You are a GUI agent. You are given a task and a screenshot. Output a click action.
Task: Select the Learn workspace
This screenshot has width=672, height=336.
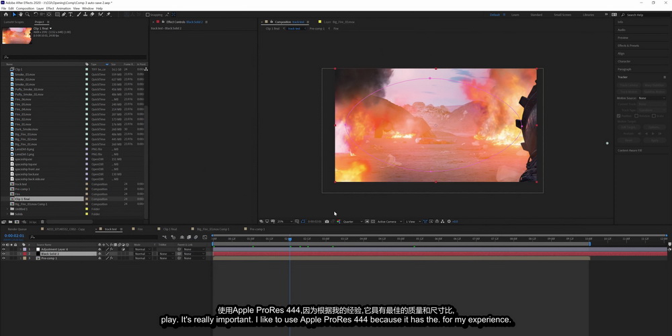pyautogui.click(x=515, y=15)
